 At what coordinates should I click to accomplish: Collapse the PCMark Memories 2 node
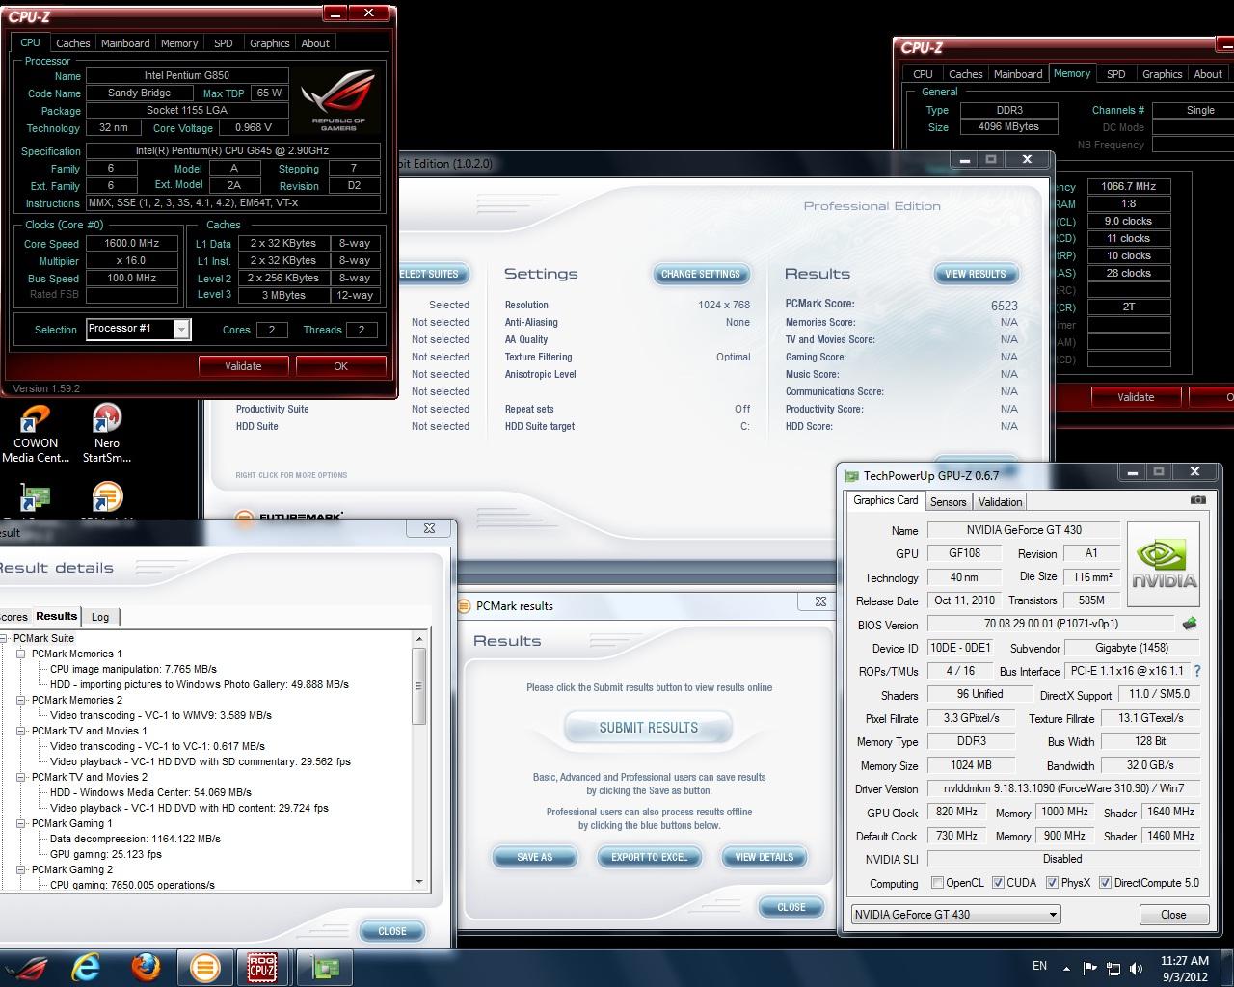21,700
